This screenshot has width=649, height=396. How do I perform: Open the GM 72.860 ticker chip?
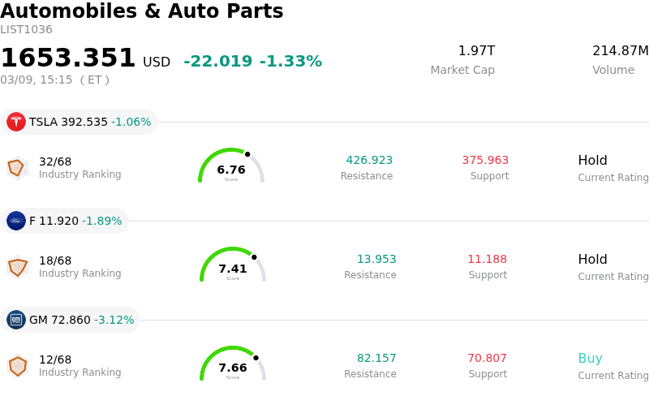(x=71, y=320)
